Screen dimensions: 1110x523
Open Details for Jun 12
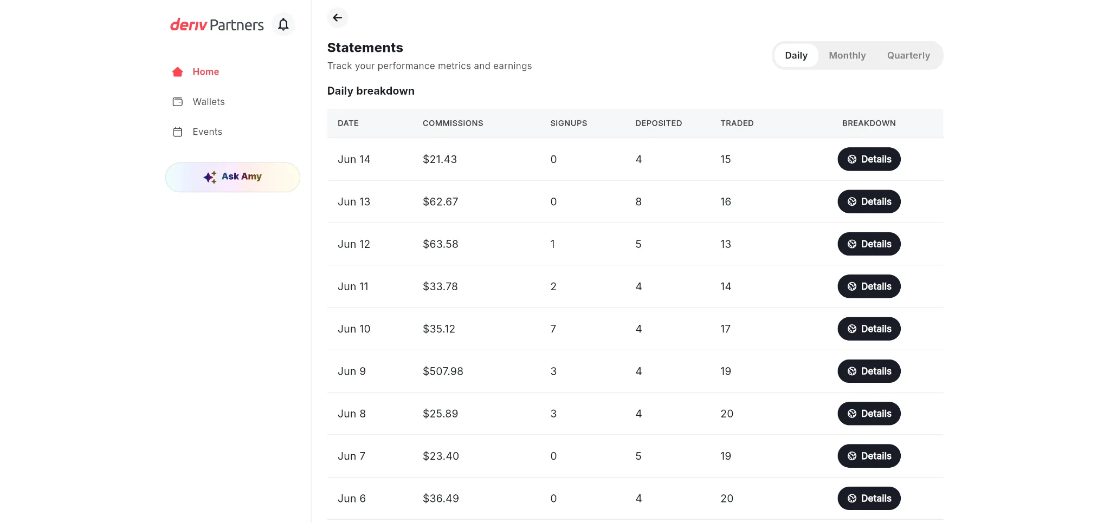click(x=869, y=244)
